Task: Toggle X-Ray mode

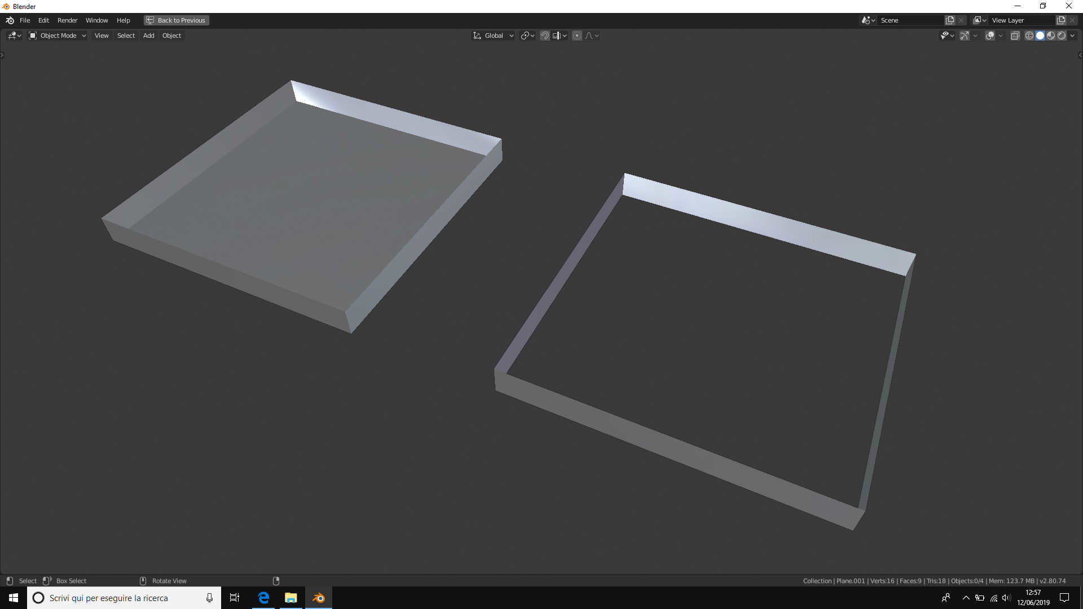Action: tap(1015, 36)
